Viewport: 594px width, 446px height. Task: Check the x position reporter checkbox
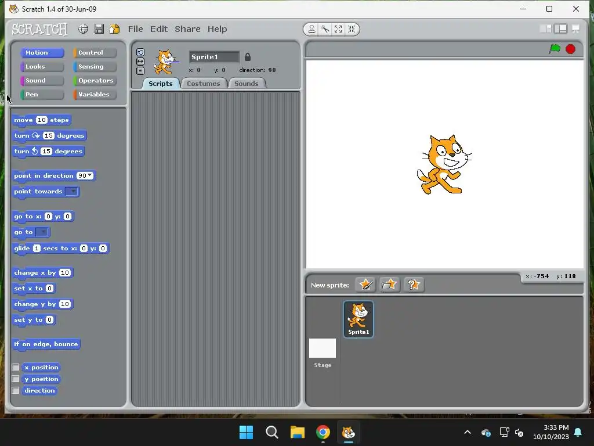pyautogui.click(x=16, y=367)
